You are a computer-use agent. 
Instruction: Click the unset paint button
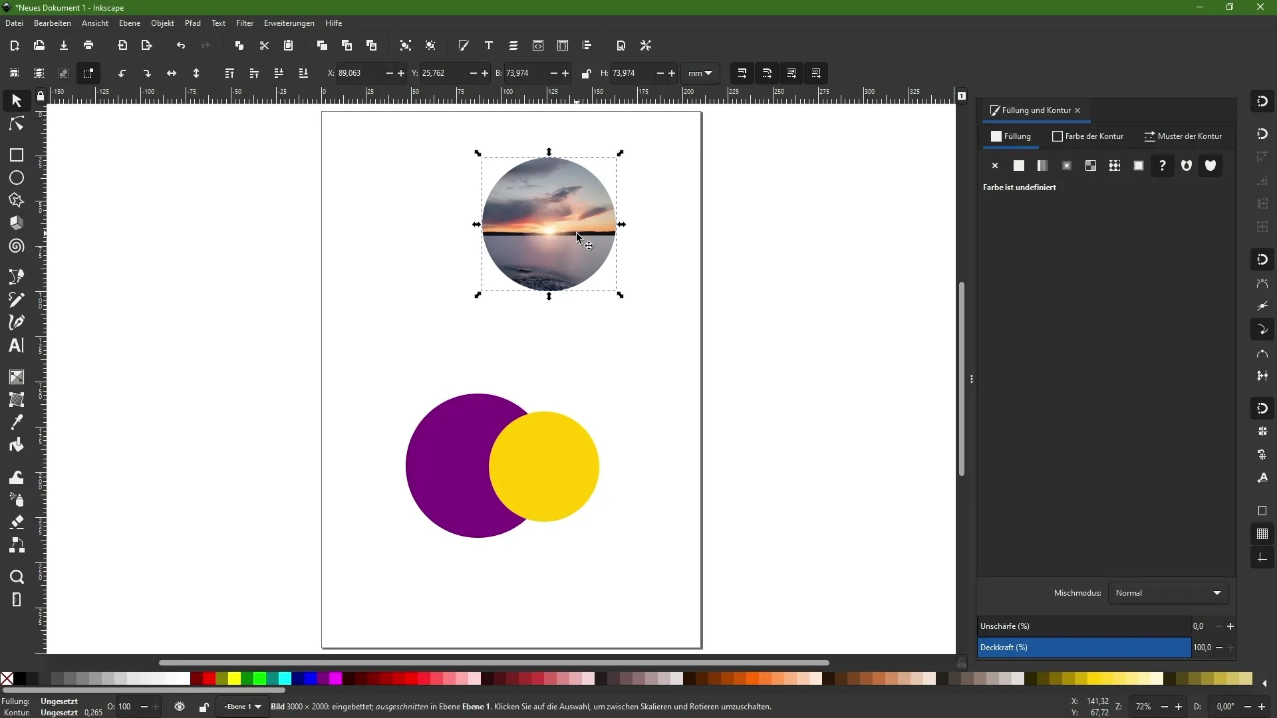click(1162, 166)
